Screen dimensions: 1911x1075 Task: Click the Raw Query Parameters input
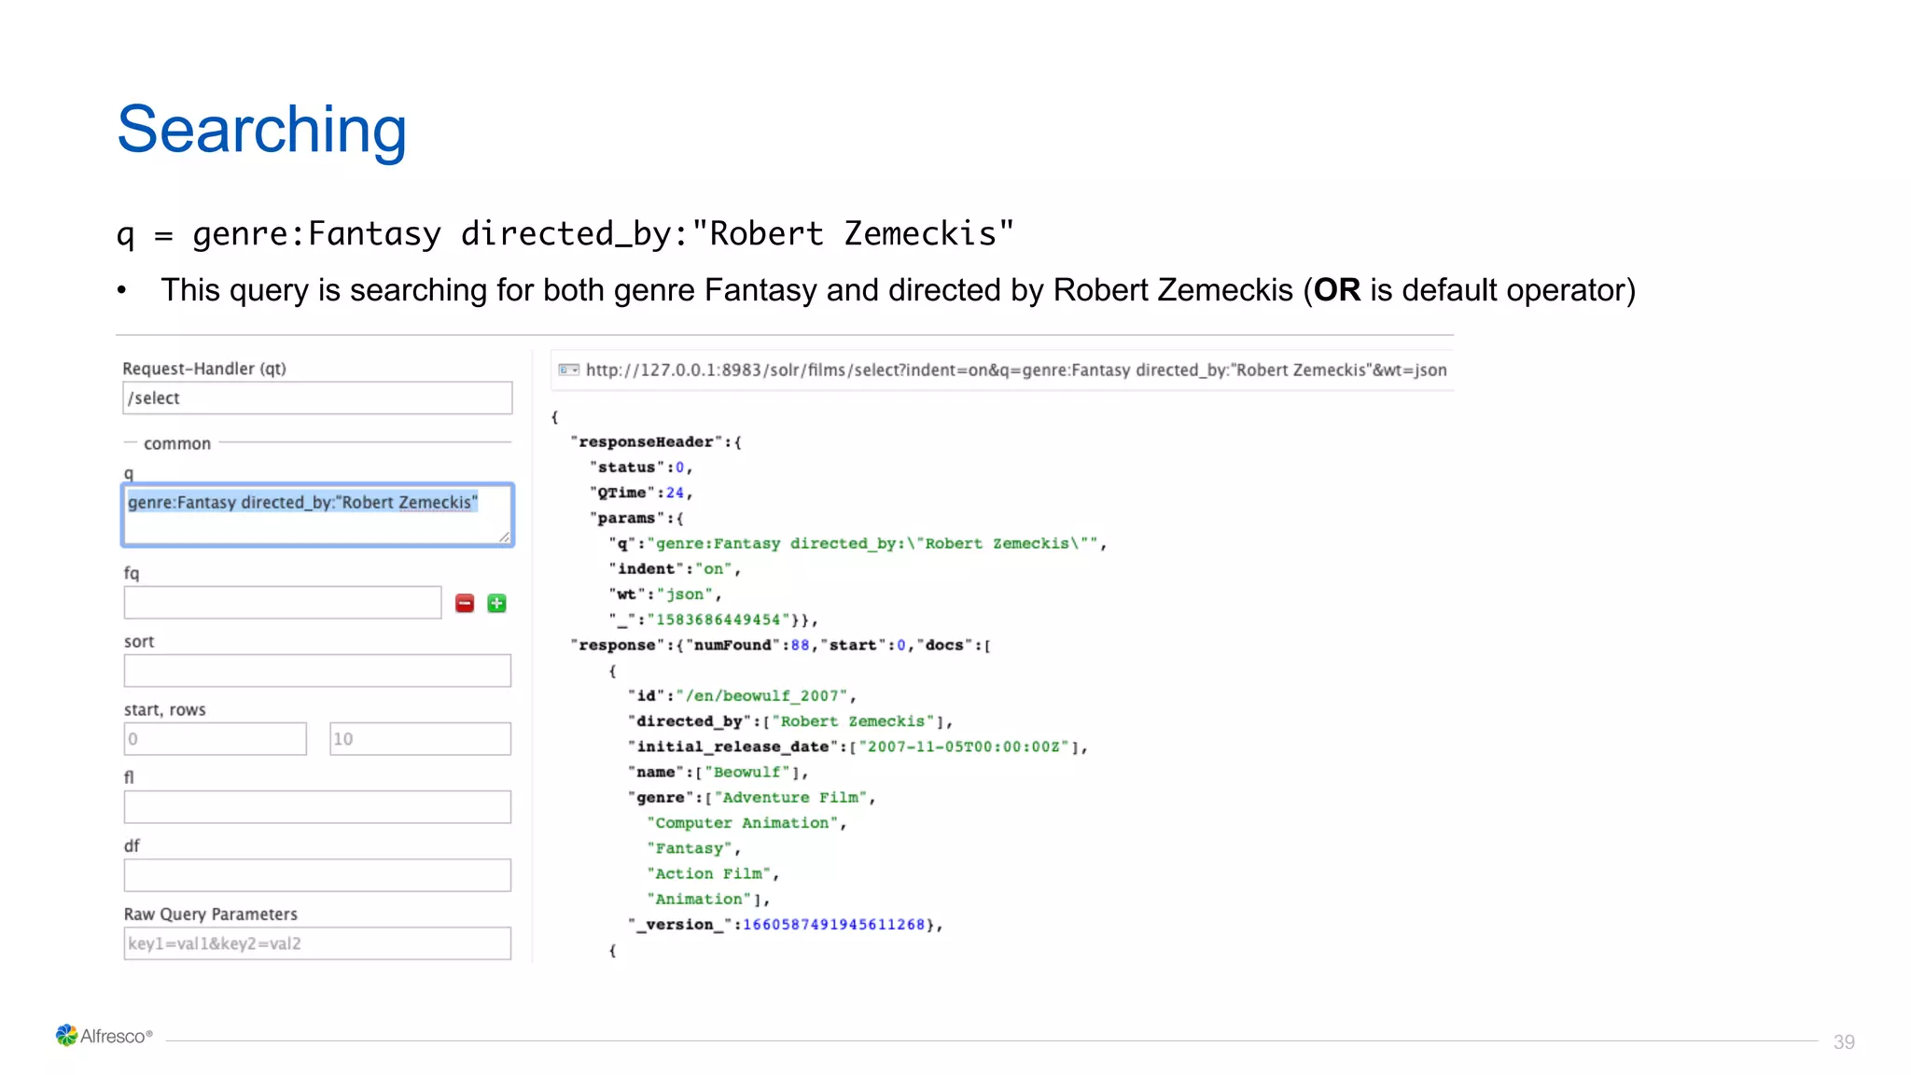point(317,943)
